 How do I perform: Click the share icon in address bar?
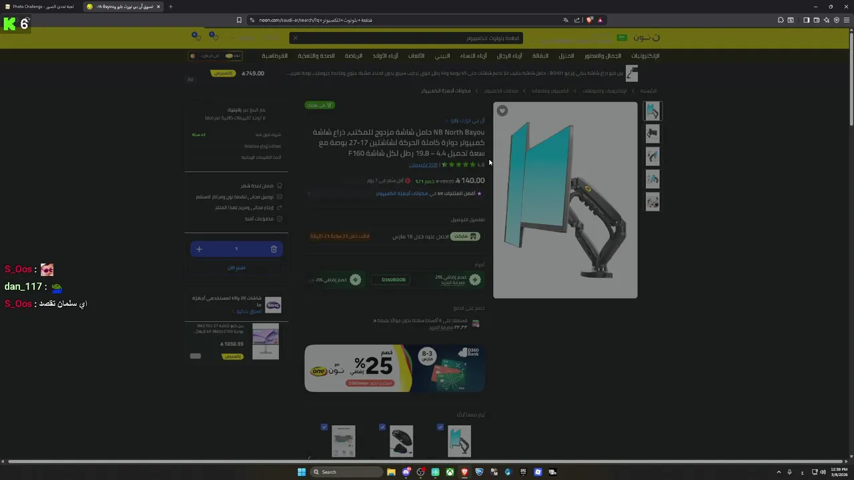point(577,20)
